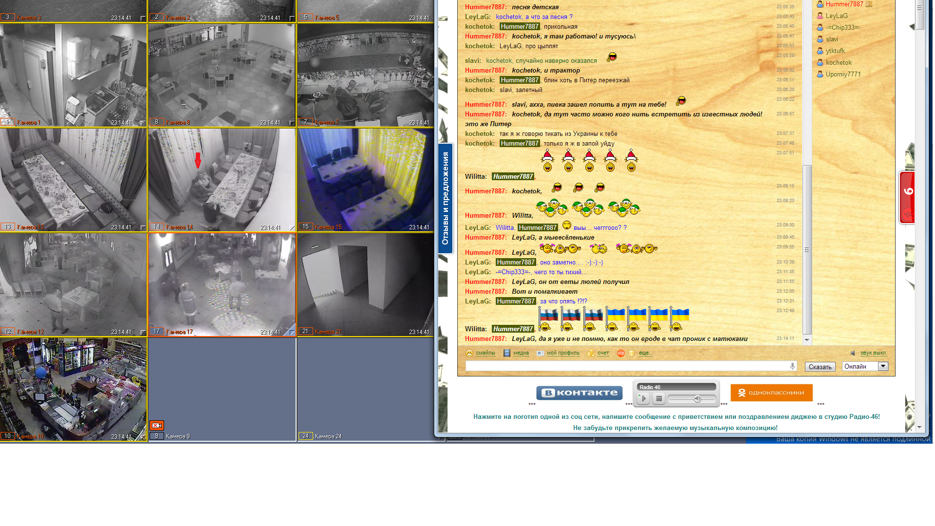
Task: Click the счет coins icon
Action: point(591,353)
